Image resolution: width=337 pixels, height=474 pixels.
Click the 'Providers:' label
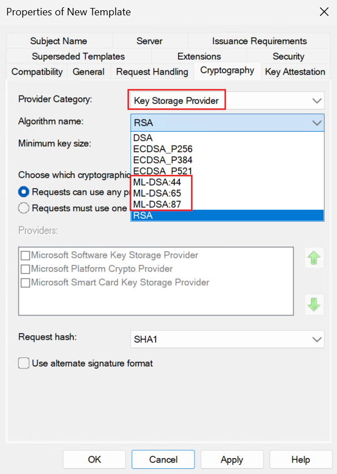point(38,231)
